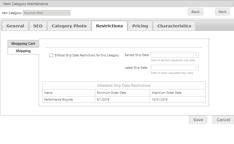Select the Restrictions tab
This screenshot has height=144, width=234.
click(x=110, y=26)
